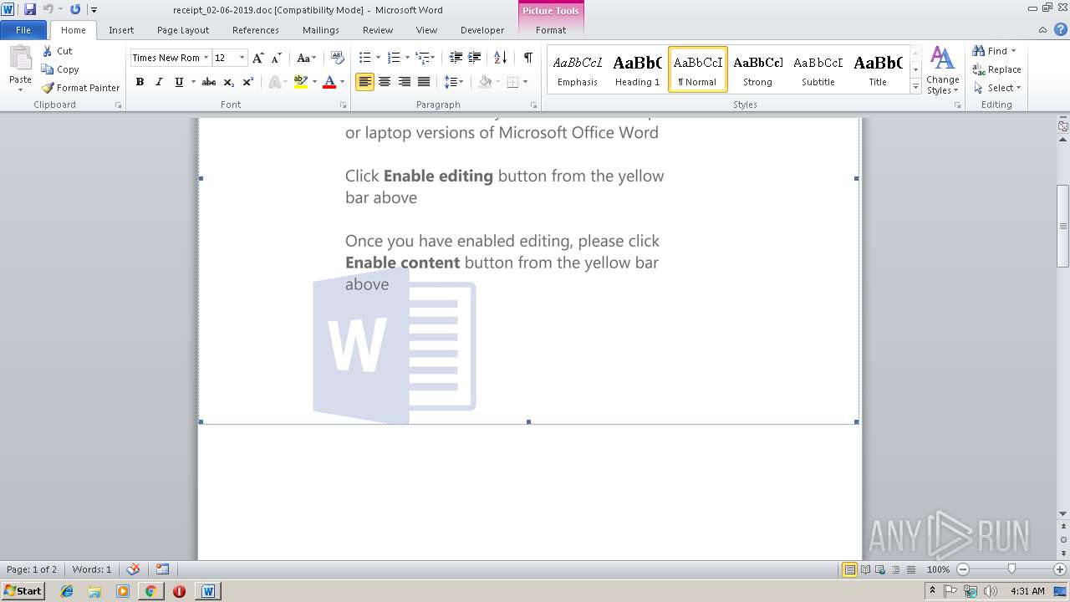1070x602 pixels.
Task: Click the proofing errors icon in status bar
Action: [133, 569]
